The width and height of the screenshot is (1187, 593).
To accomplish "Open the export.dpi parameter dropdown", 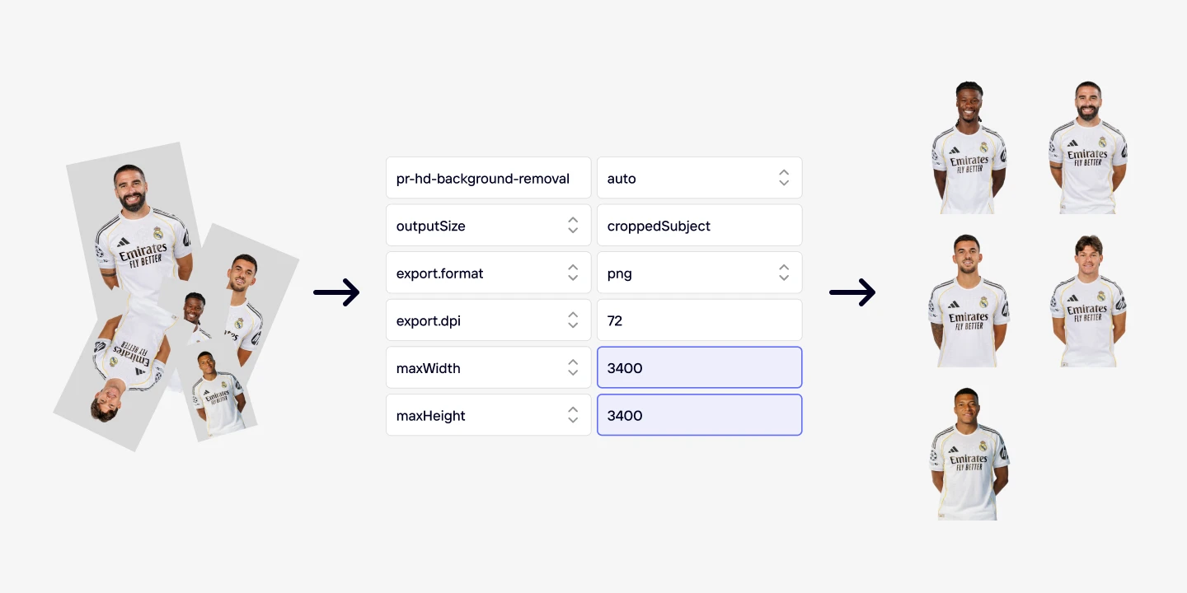I will (572, 321).
